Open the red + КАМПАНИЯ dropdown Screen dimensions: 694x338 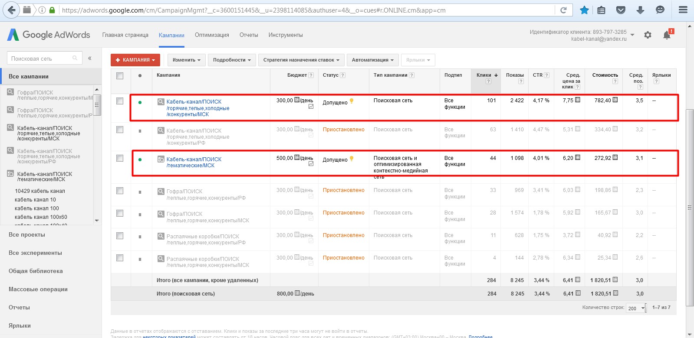tap(135, 60)
